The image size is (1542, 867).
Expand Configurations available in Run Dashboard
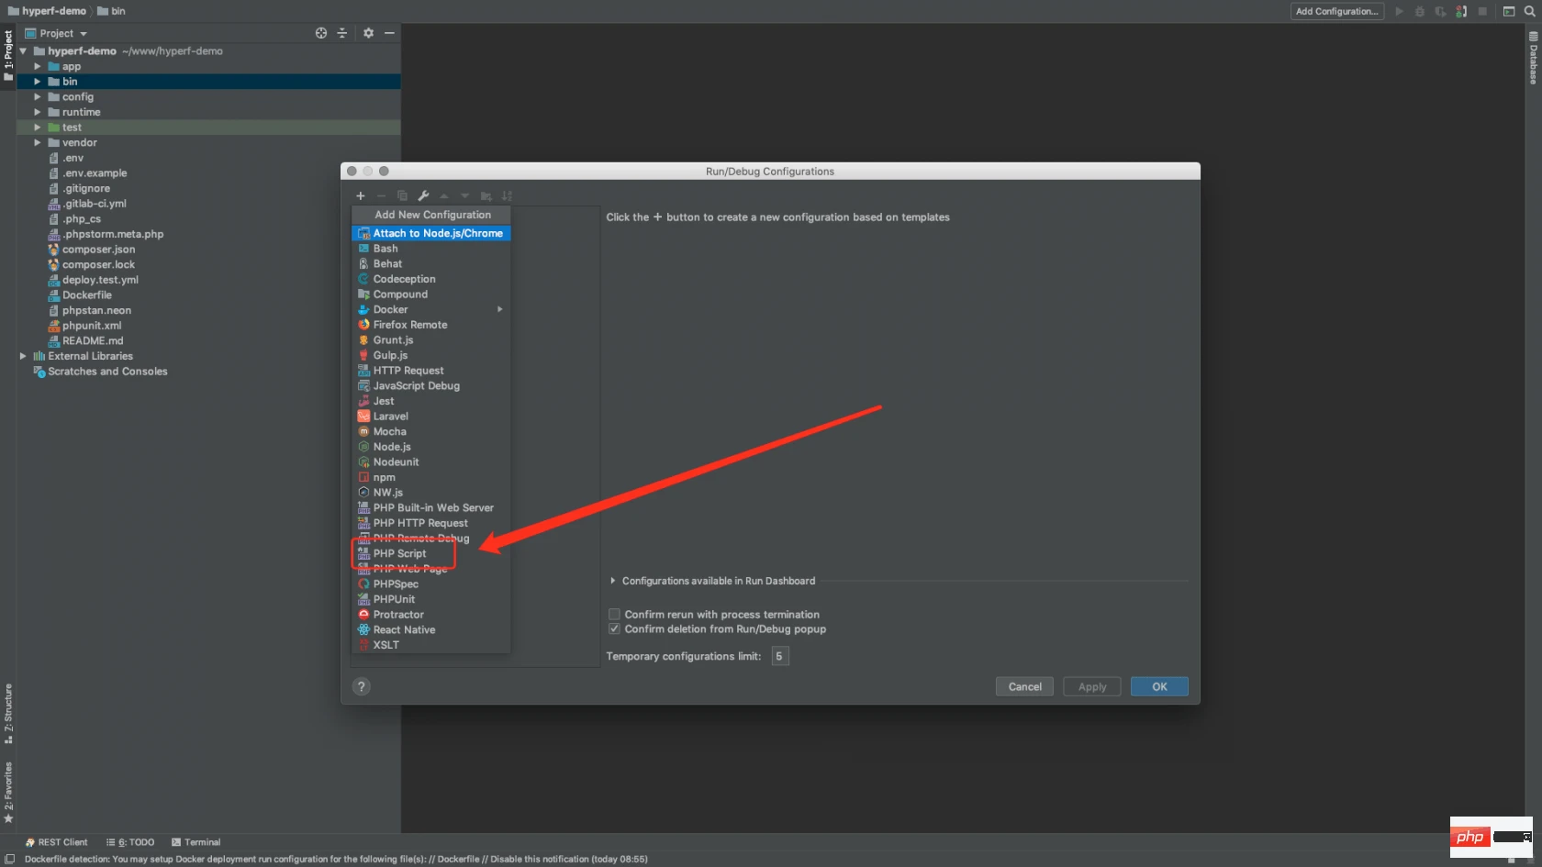point(613,581)
